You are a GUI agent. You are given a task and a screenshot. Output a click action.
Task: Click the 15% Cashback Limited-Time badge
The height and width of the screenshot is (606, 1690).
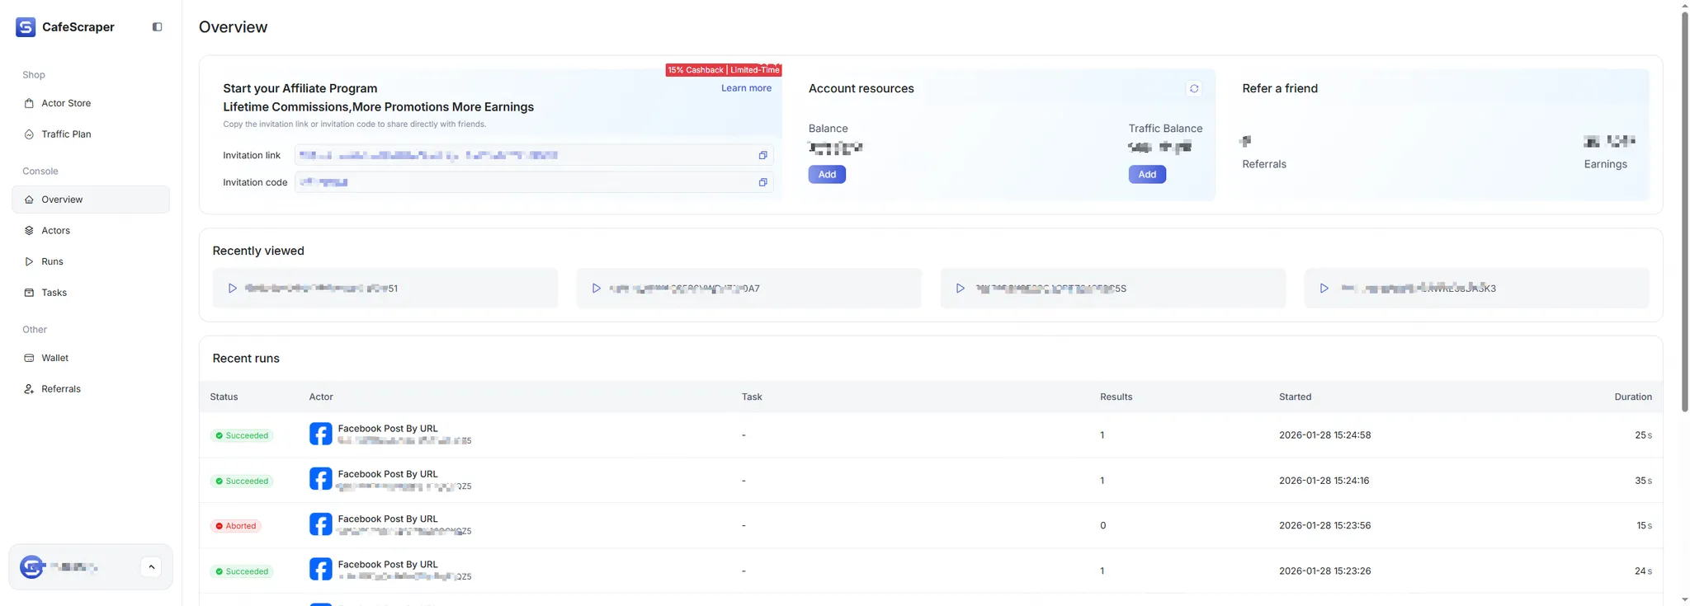pos(724,70)
